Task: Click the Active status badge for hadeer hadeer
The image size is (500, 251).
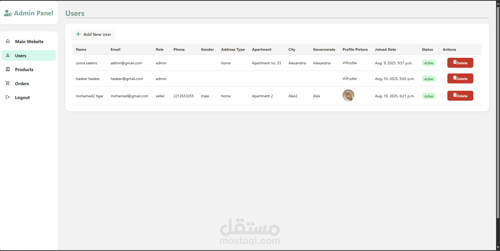Action: pyautogui.click(x=429, y=79)
